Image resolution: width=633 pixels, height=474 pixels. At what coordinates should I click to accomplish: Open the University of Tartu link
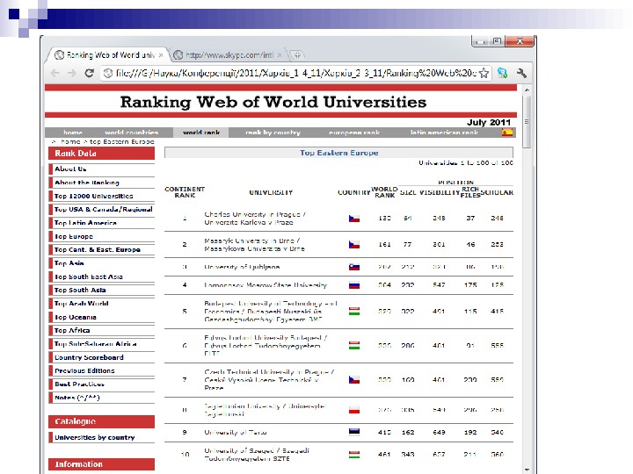click(236, 432)
